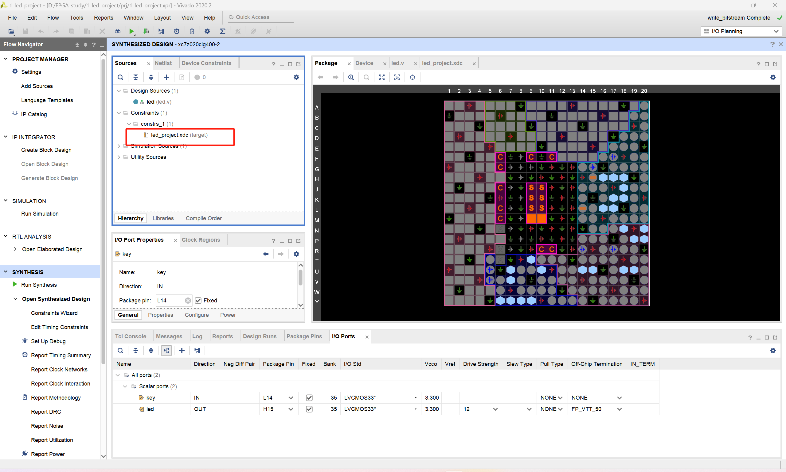The height and width of the screenshot is (472, 786).
Task: Open I/O Ports panel settings gear
Action: [772, 351]
